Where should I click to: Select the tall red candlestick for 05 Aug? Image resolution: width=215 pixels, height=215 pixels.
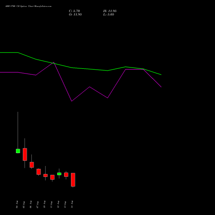click(25, 154)
